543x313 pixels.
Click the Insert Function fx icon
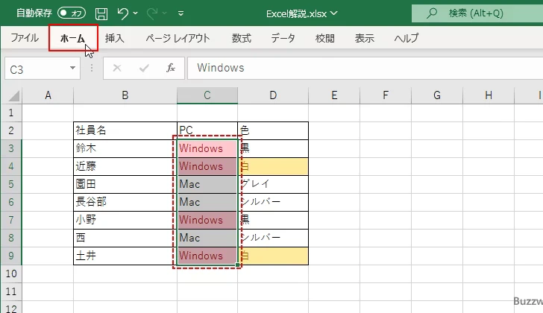click(171, 68)
